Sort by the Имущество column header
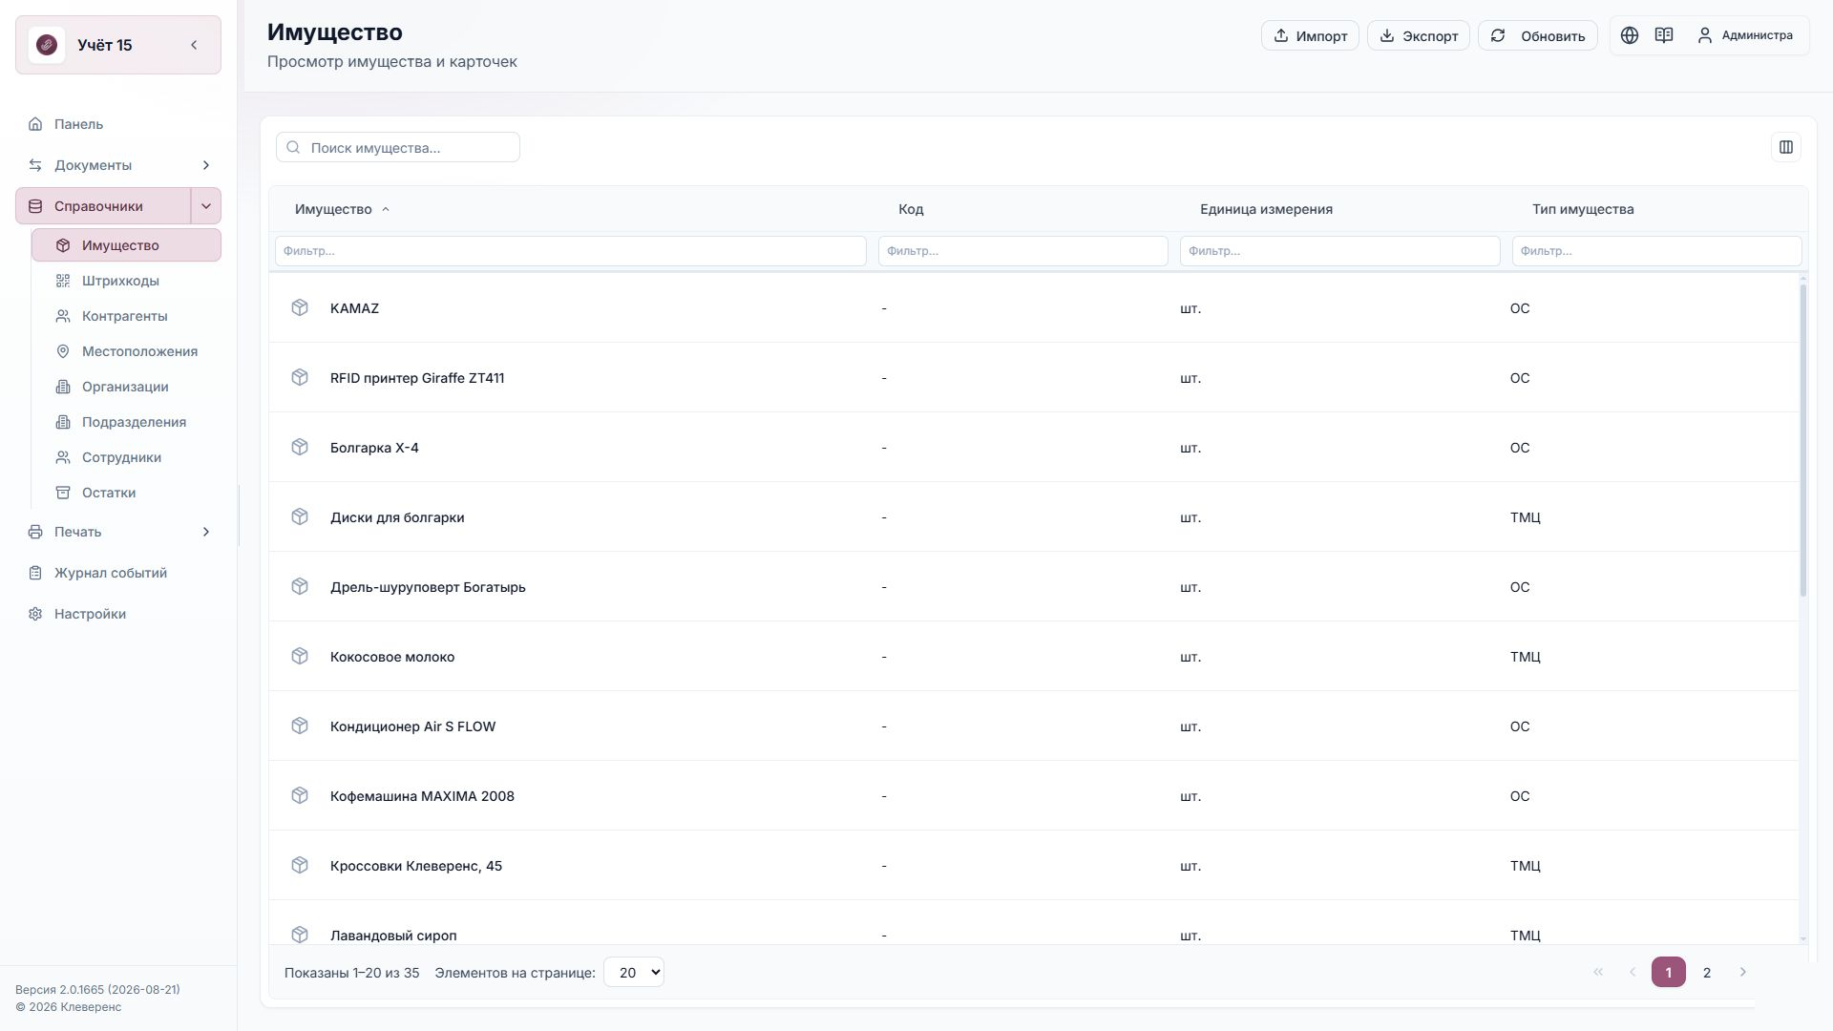 [x=342, y=209]
